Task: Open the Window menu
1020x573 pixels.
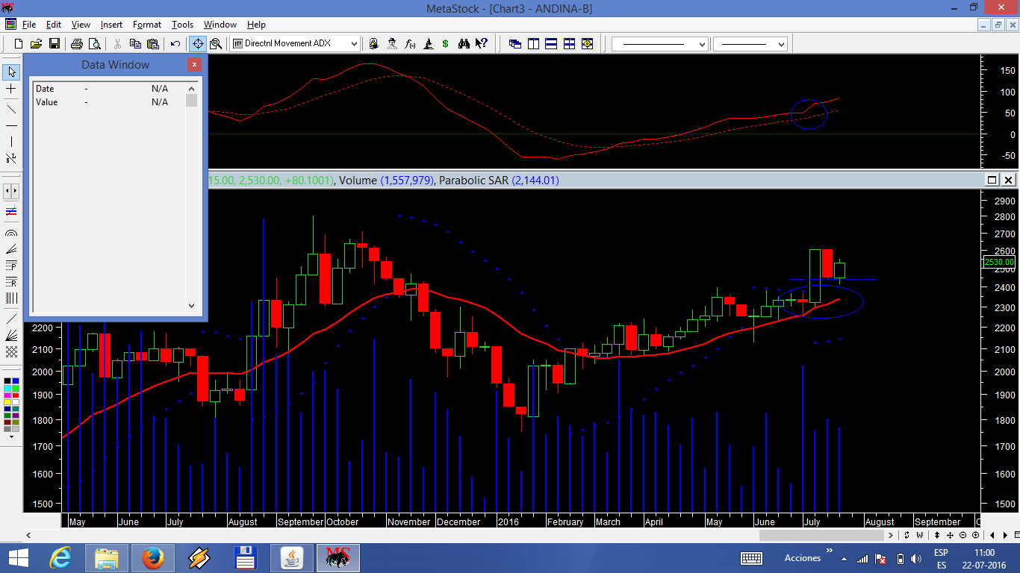Action: pyautogui.click(x=220, y=25)
